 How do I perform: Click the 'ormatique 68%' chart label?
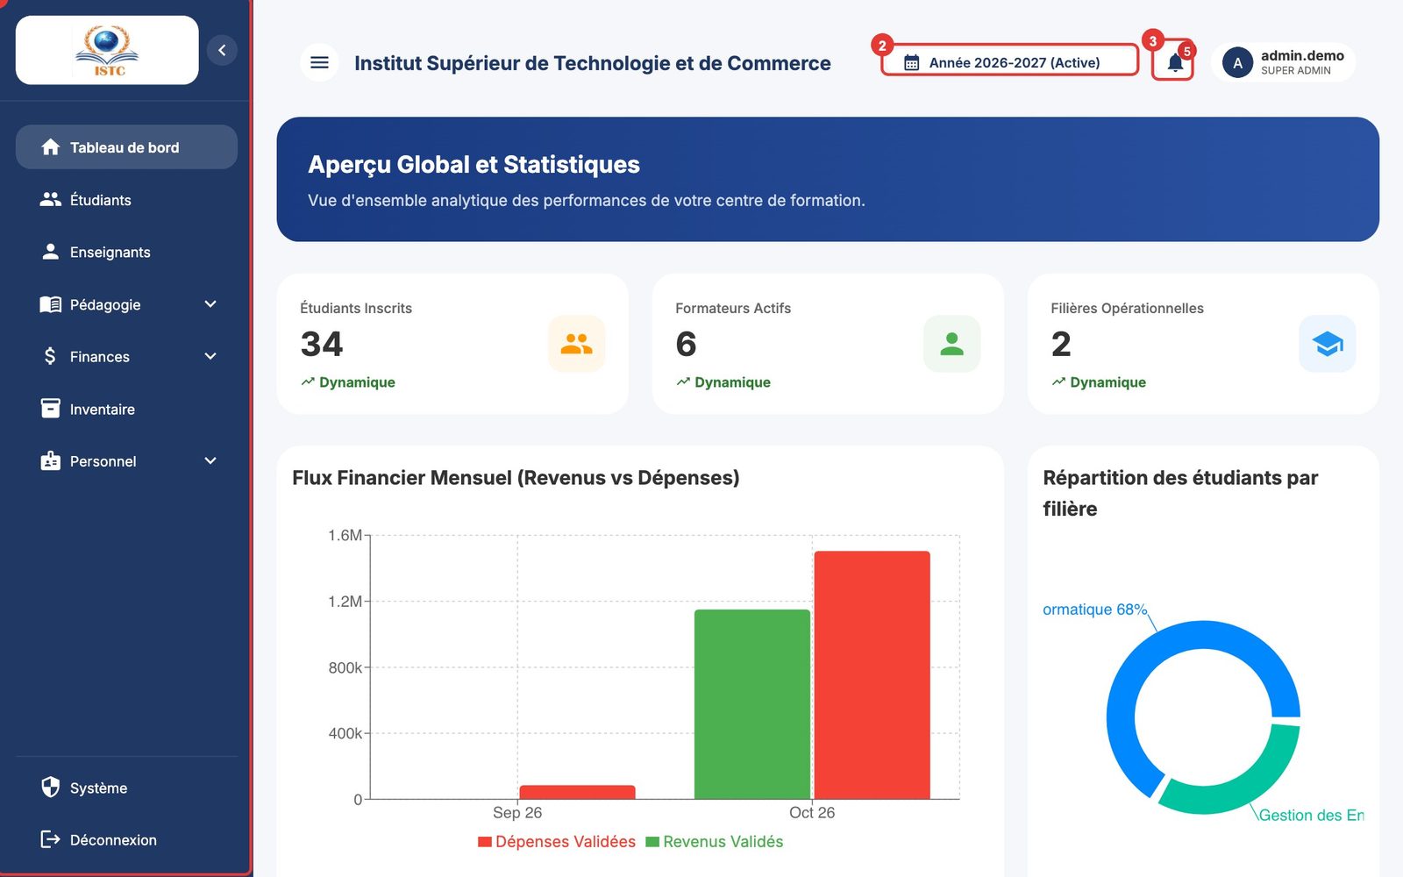click(1094, 609)
